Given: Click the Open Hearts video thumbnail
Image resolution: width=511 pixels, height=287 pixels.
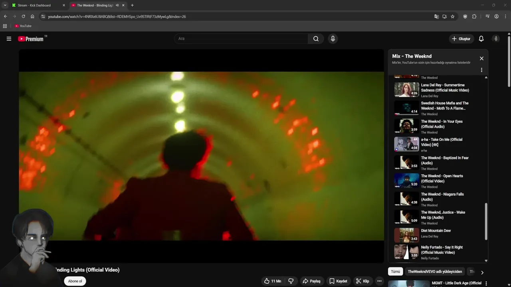Looking at the screenshot, I should coord(406,181).
